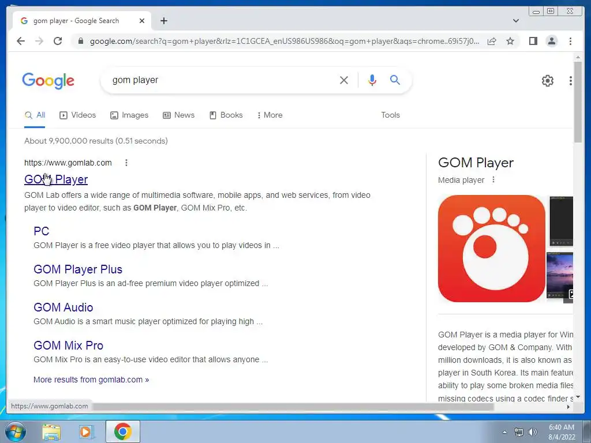This screenshot has height=443, width=591.
Task: Open the PC sitelink
Action: point(41,231)
